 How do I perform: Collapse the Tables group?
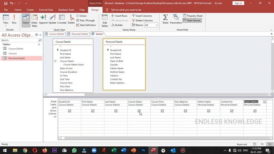pos(39,44)
